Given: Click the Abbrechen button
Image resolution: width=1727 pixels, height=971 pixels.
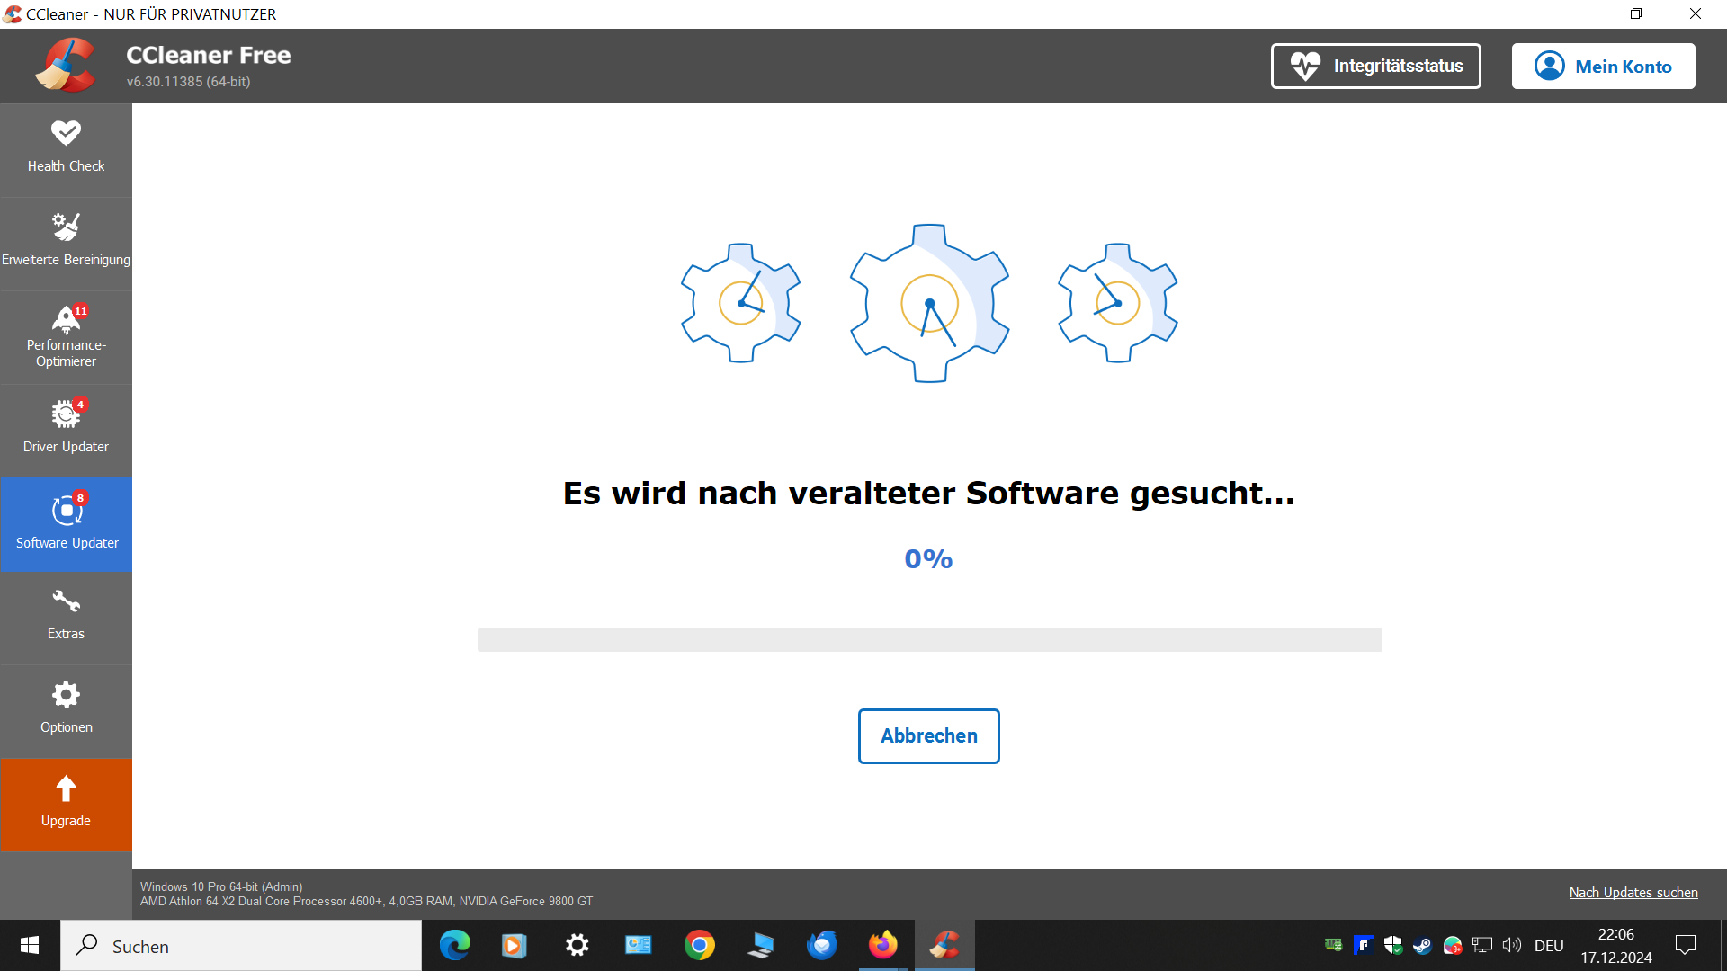Looking at the screenshot, I should click(x=928, y=735).
